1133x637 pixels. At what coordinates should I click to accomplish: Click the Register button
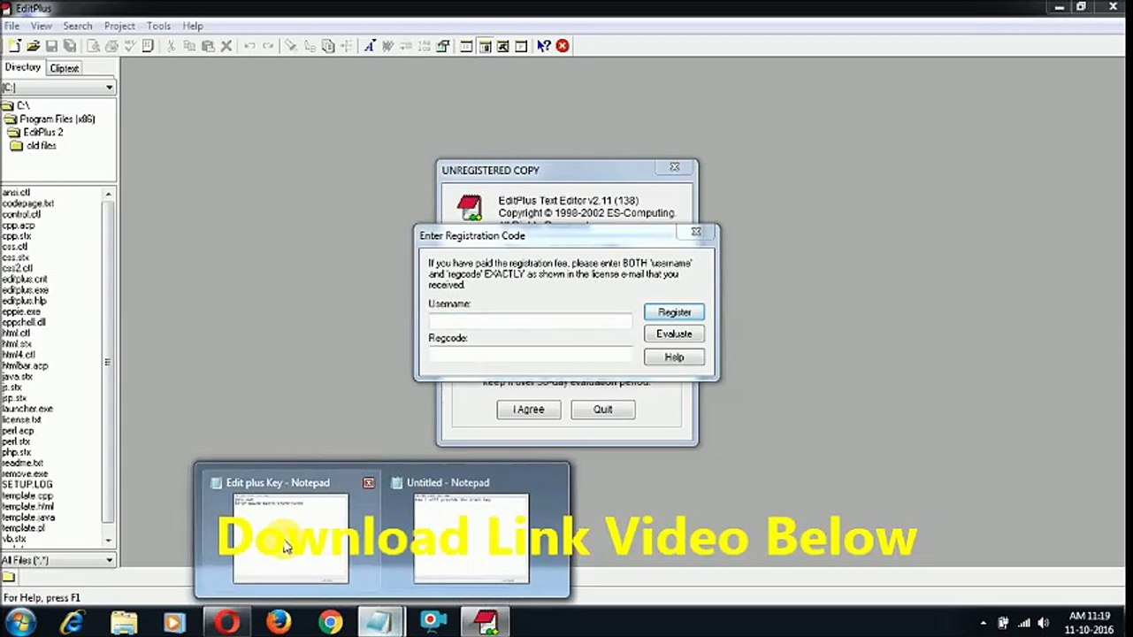(674, 312)
